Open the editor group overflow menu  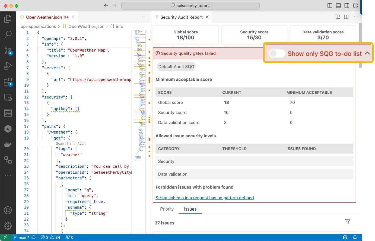(x=143, y=17)
